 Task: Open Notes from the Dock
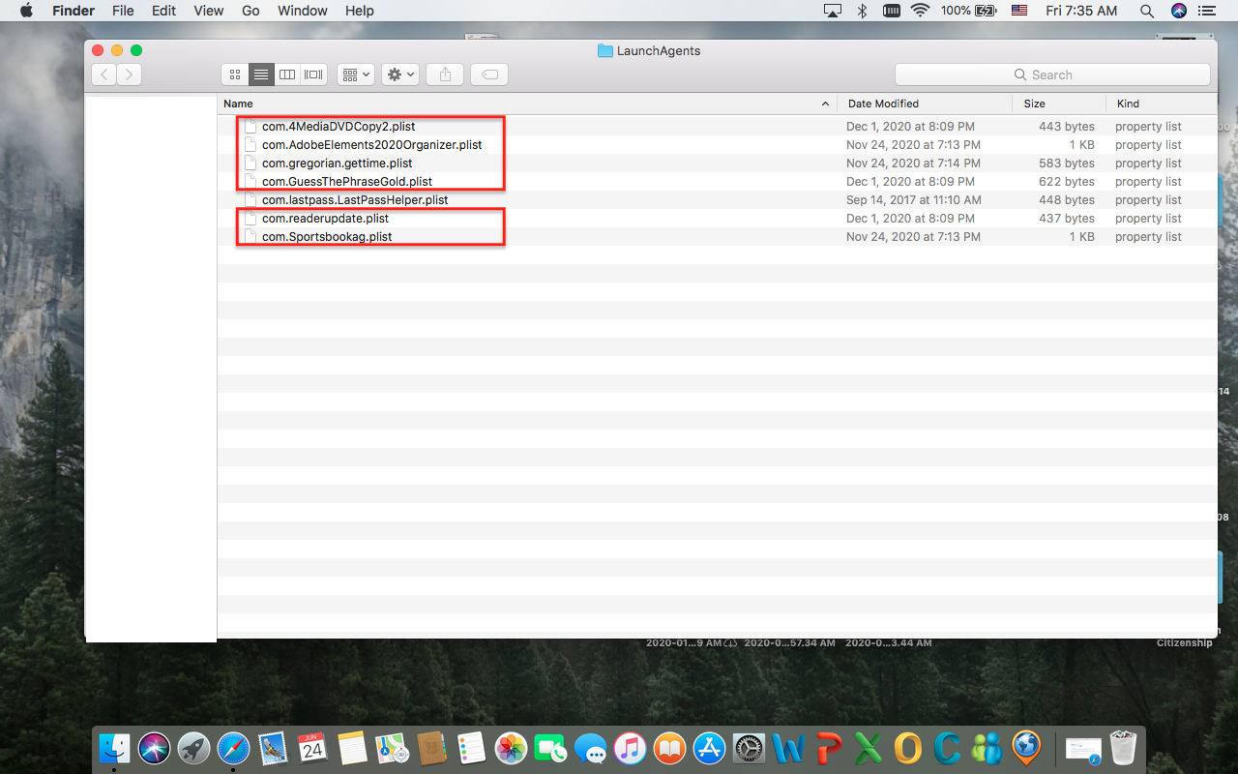352,748
